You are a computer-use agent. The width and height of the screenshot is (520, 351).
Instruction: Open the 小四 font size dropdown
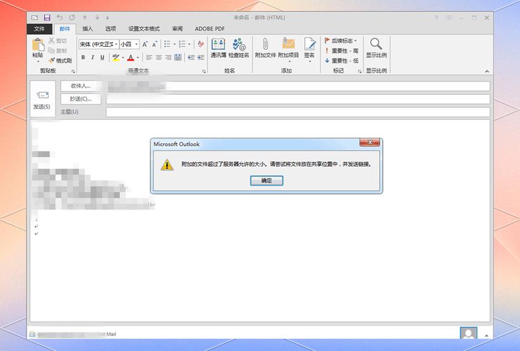[136, 44]
